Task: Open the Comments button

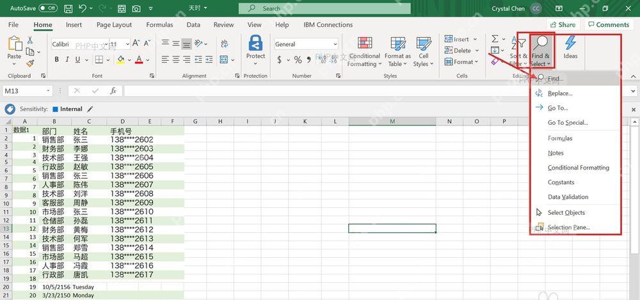Action: click(x=609, y=25)
